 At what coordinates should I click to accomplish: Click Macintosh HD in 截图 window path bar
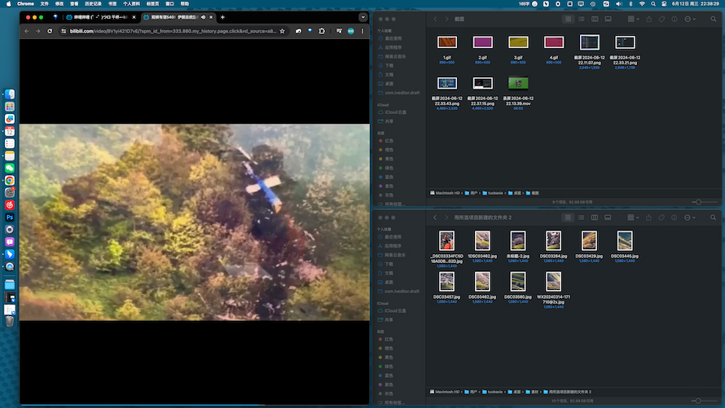click(445, 193)
